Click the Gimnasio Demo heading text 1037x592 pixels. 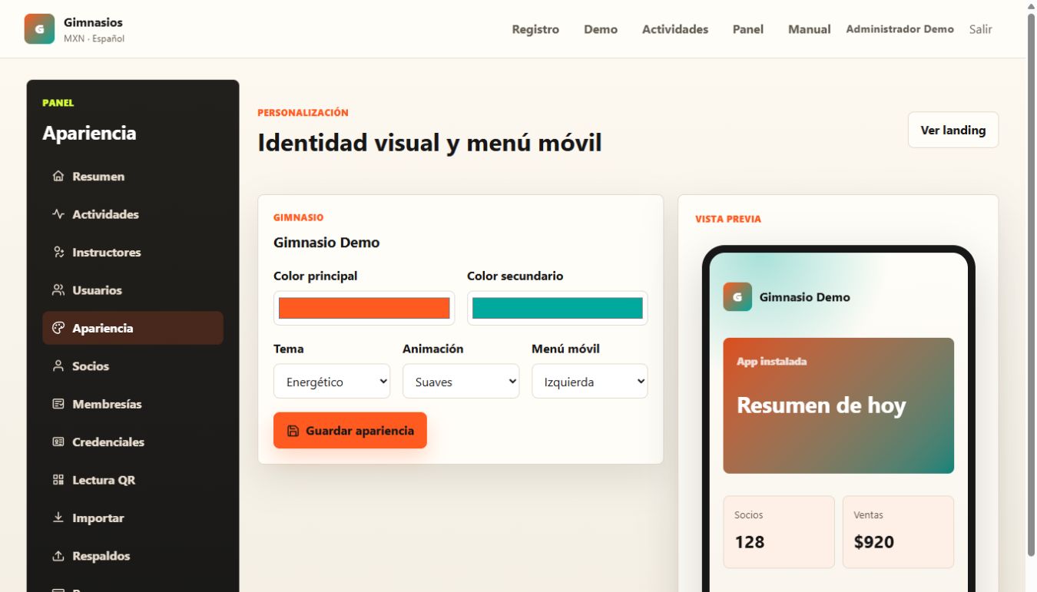(326, 243)
